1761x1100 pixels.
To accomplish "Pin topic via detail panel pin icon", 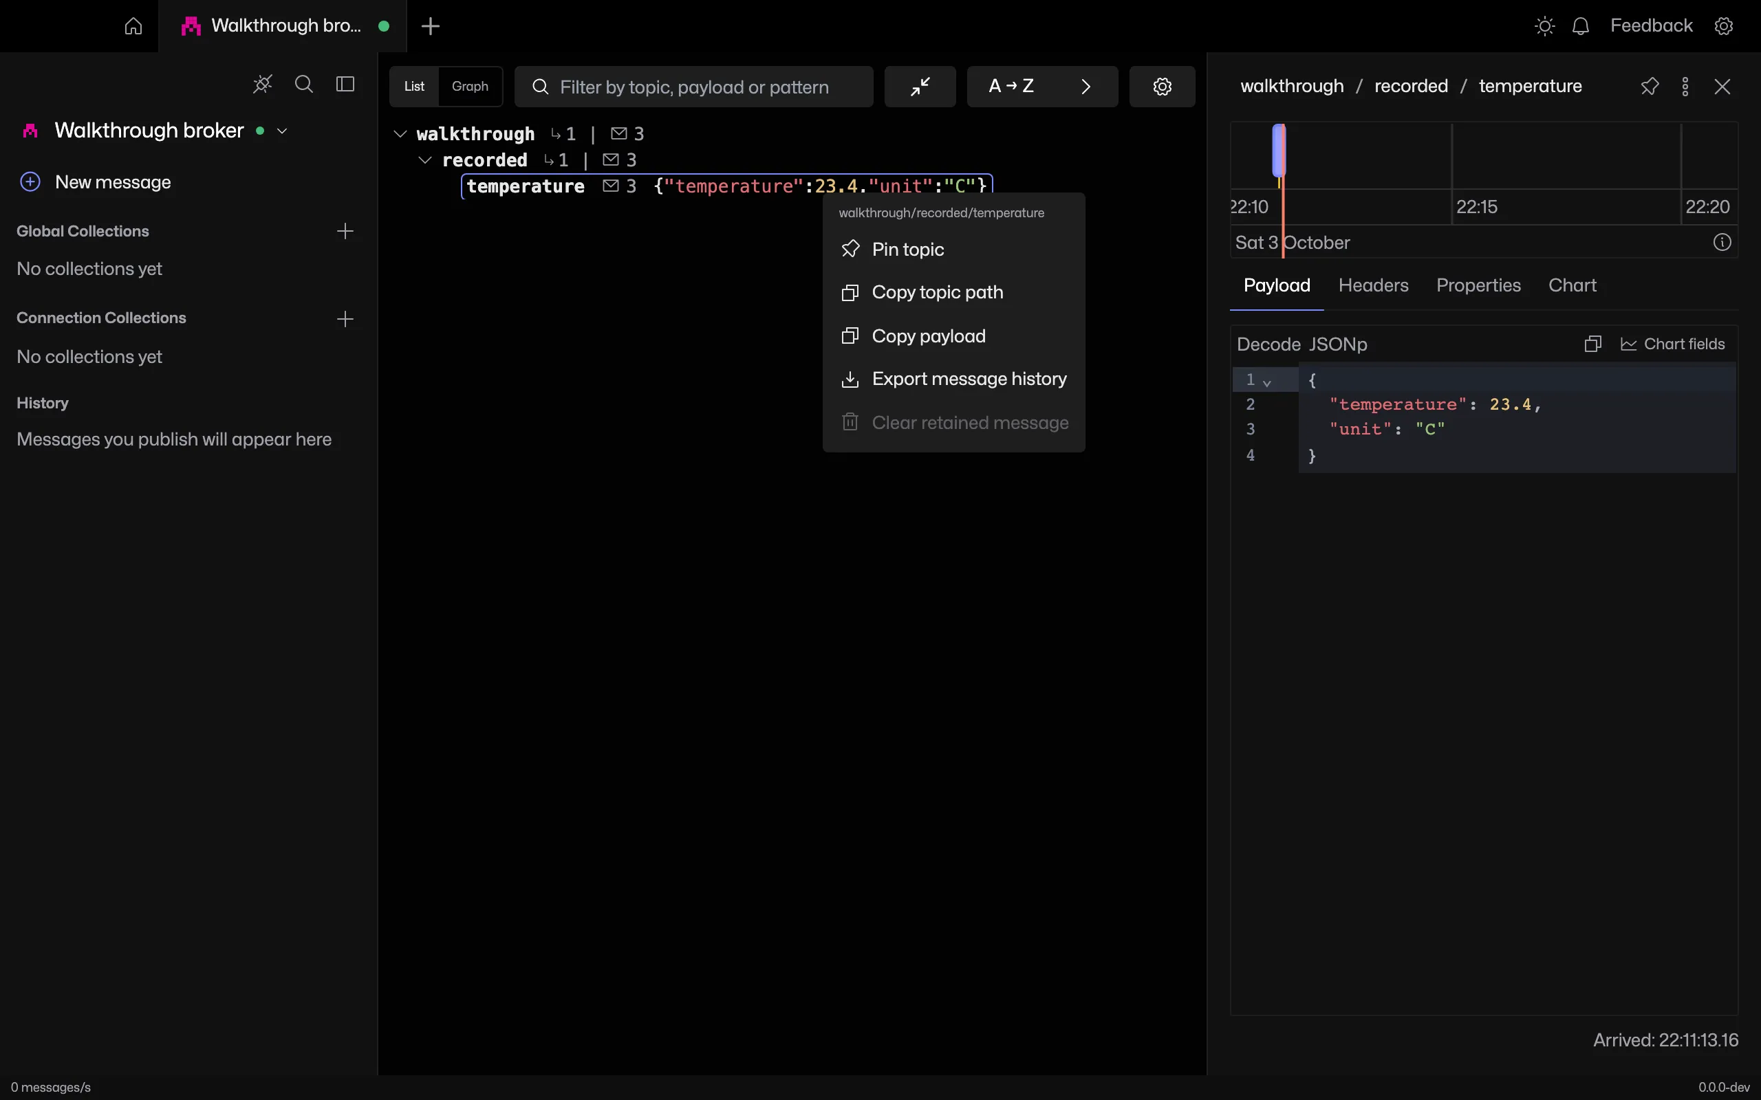I will coord(1650,87).
